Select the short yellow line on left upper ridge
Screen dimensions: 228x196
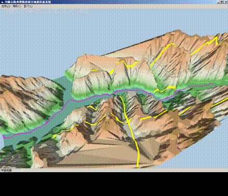point(102,71)
